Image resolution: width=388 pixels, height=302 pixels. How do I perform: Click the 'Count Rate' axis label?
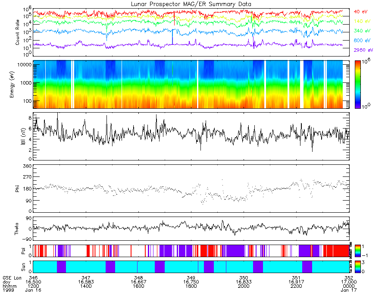17,32
